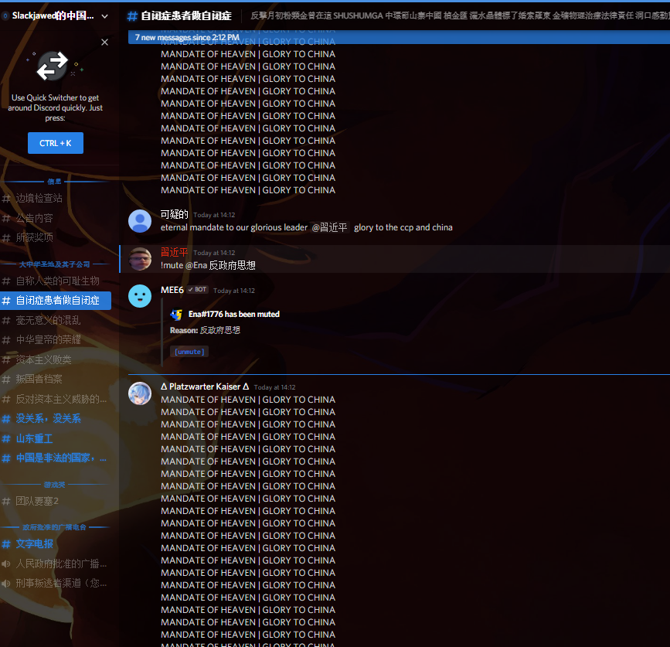Click the Quick Switcher arrows icon
The image size is (670, 647).
52,66
